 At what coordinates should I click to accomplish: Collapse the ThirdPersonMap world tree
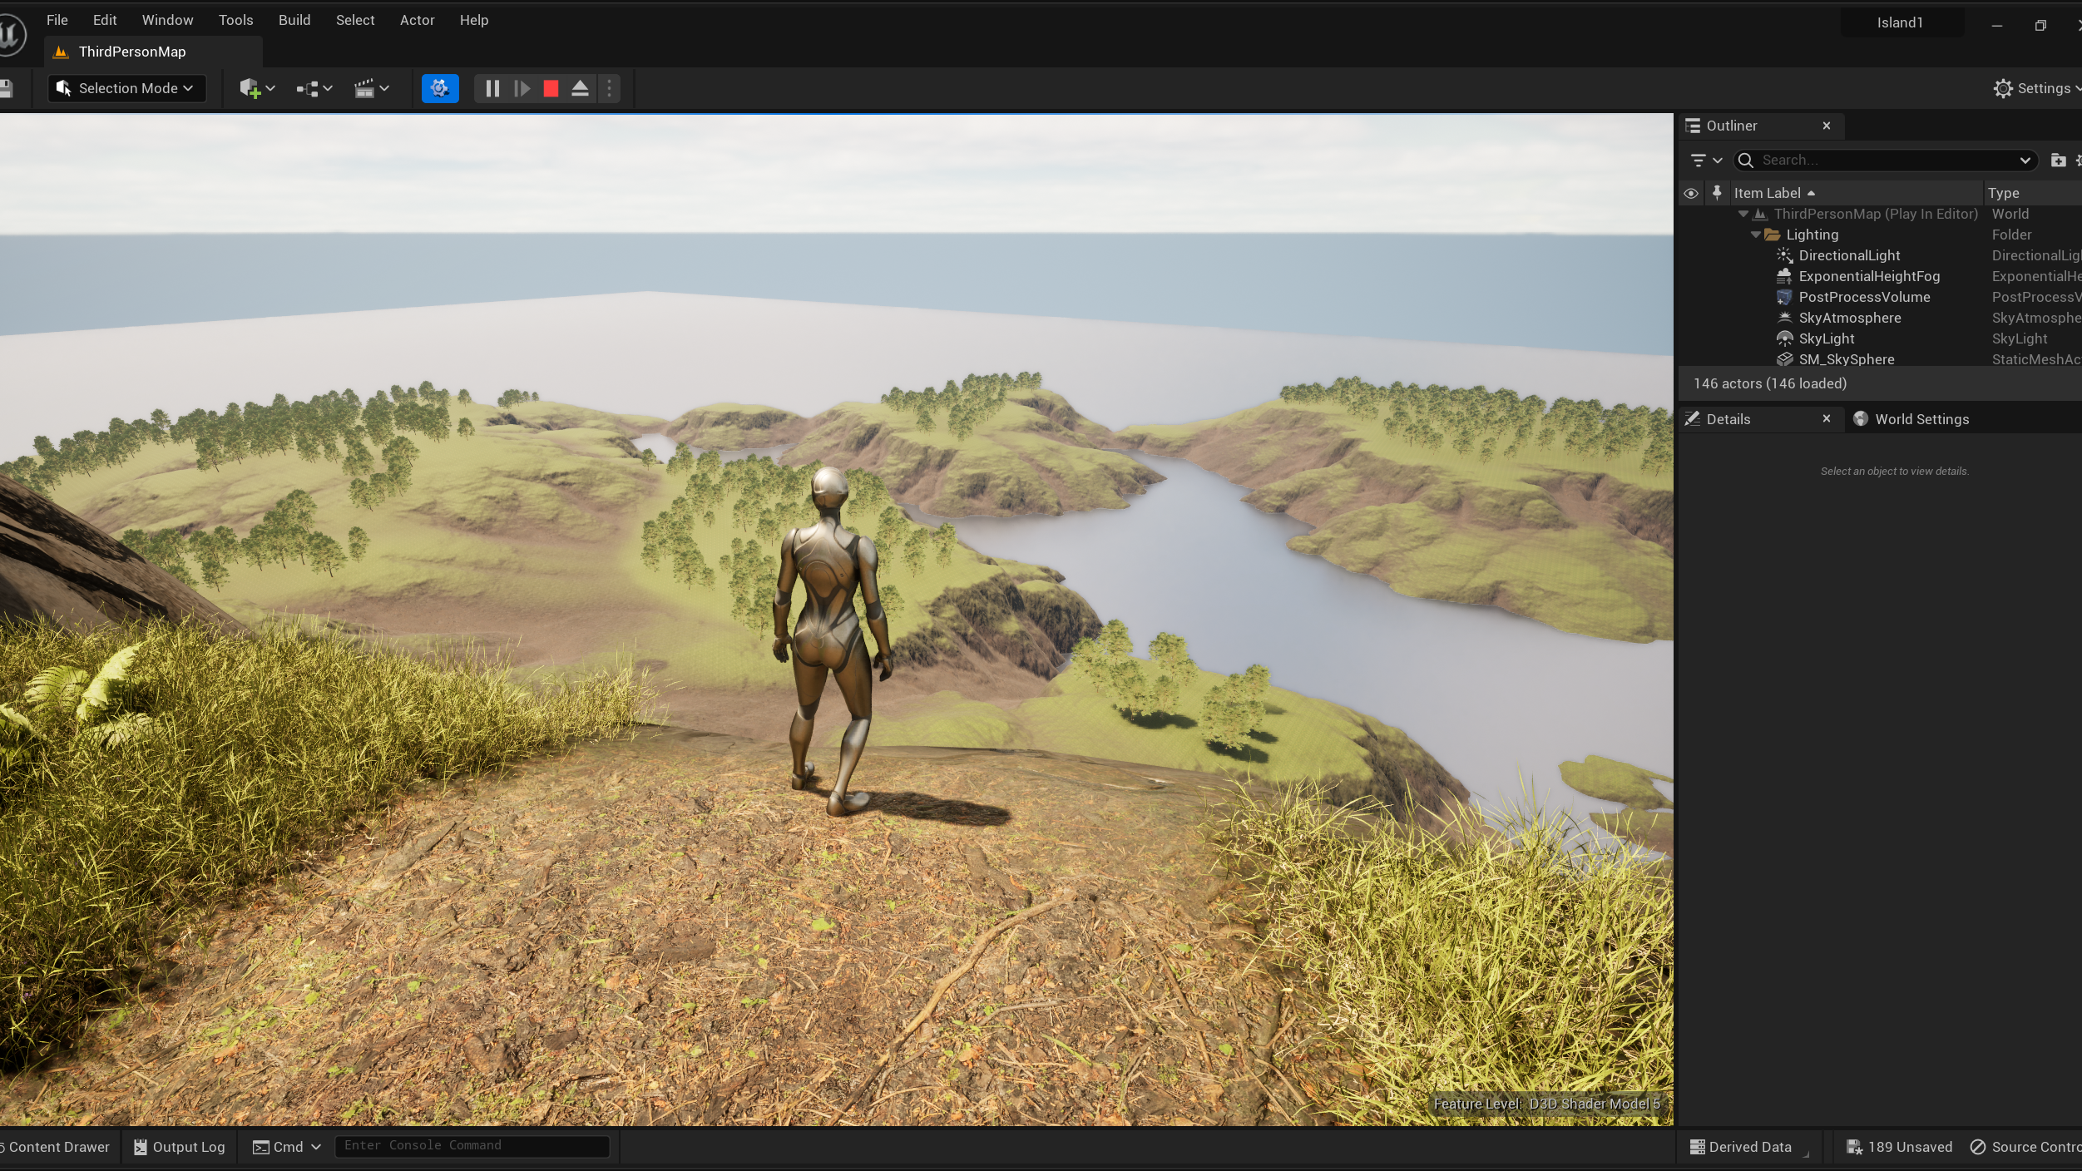click(1743, 214)
